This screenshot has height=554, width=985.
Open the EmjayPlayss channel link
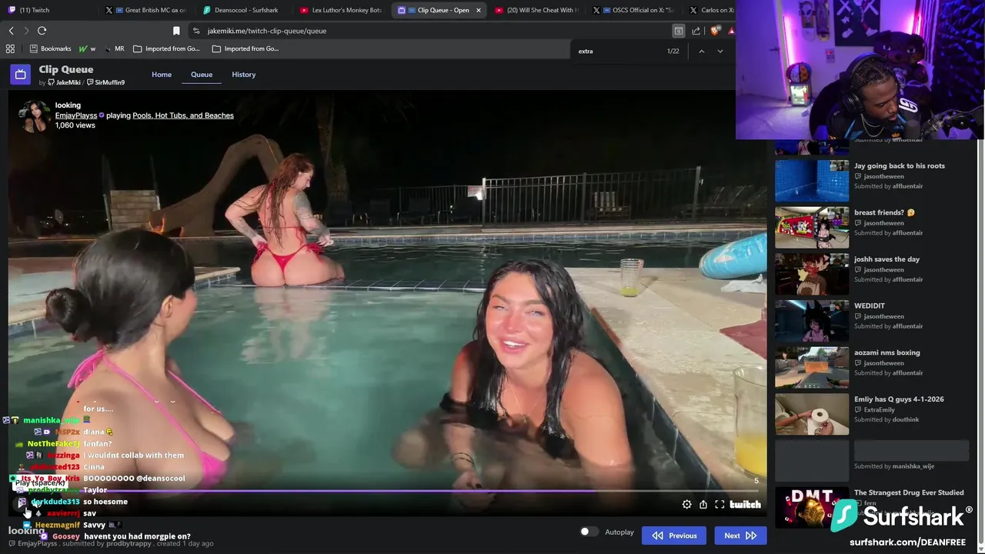[76, 115]
